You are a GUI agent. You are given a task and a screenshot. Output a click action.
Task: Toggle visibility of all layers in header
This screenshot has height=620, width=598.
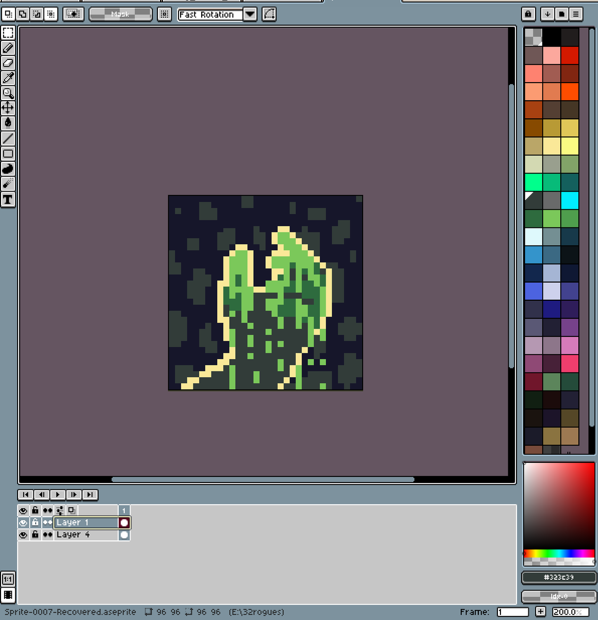[23, 510]
